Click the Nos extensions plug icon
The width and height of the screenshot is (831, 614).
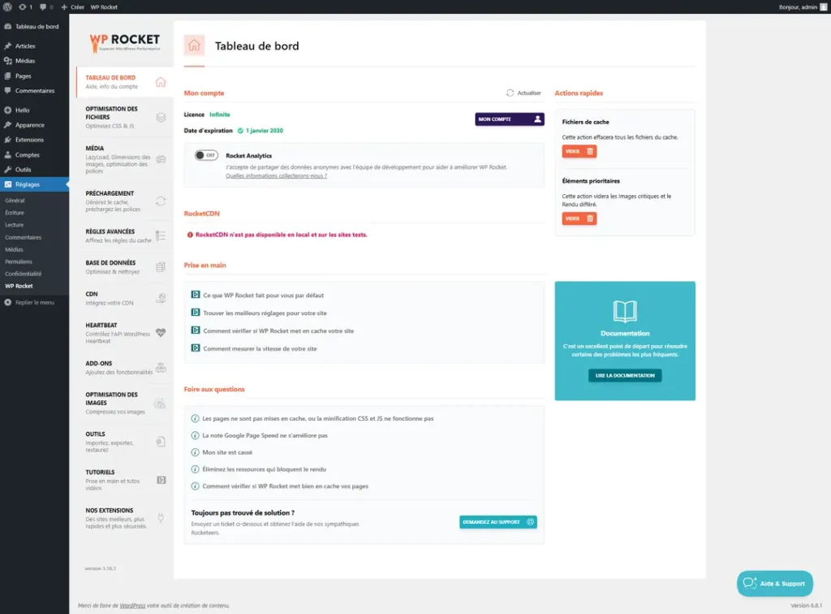(161, 518)
